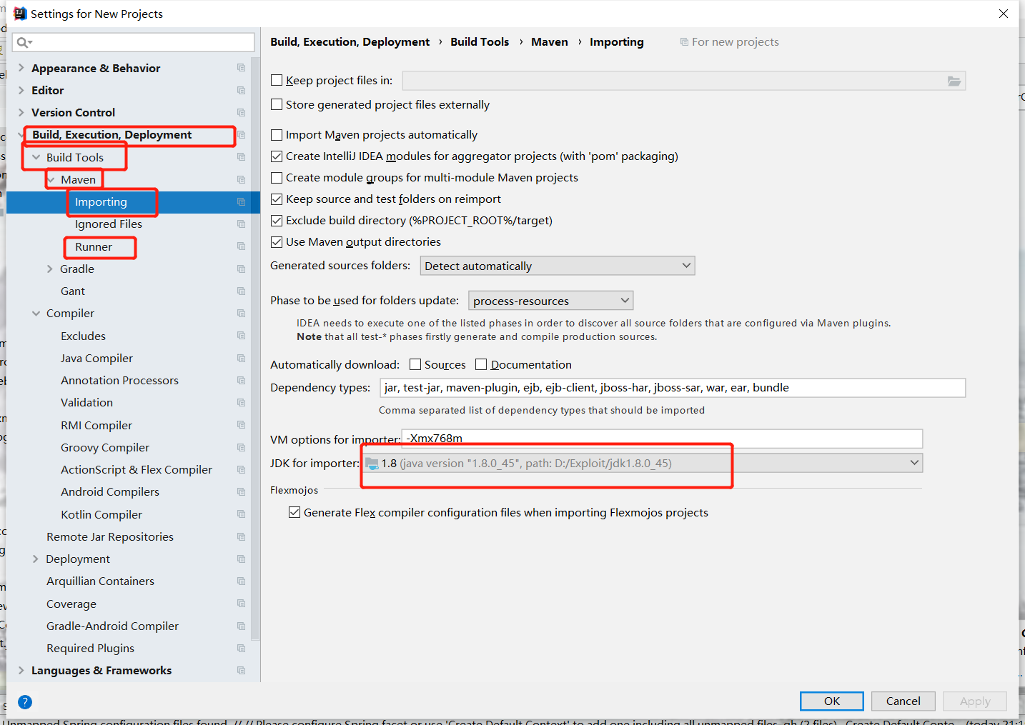Viewport: 1025px width, 725px height.
Task: Open help via the question mark icon
Action: click(x=25, y=701)
